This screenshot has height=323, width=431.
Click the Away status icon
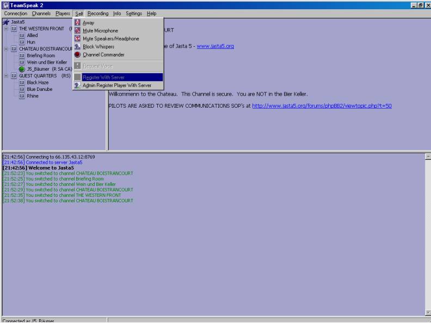point(78,23)
